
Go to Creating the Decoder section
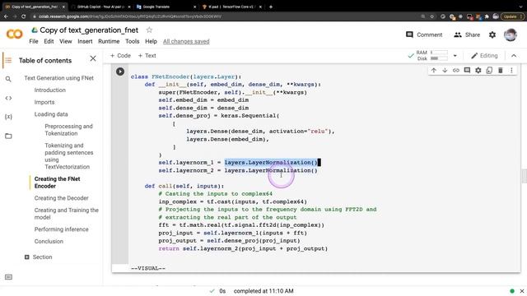click(61, 198)
